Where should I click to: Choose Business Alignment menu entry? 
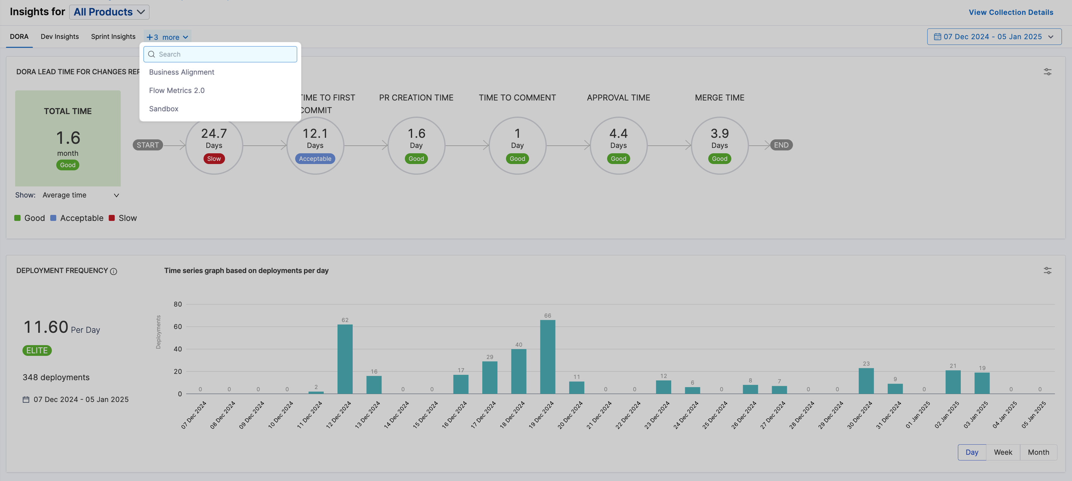pos(181,72)
